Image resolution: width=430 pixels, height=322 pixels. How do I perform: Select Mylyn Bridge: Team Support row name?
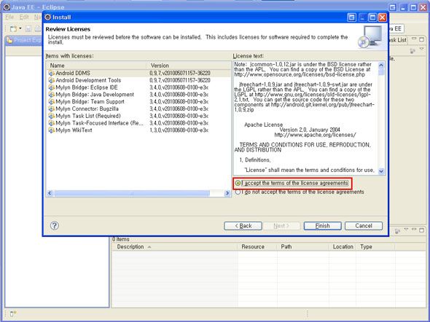(90, 102)
